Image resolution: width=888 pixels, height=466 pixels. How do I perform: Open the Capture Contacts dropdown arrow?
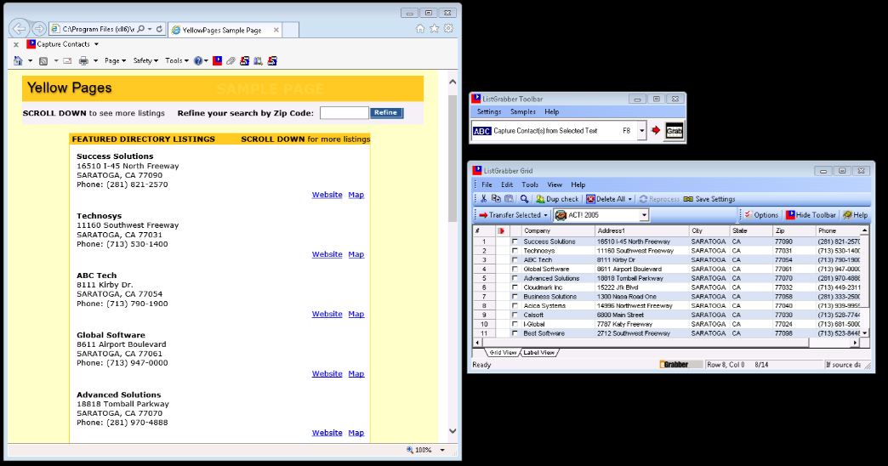[96, 44]
